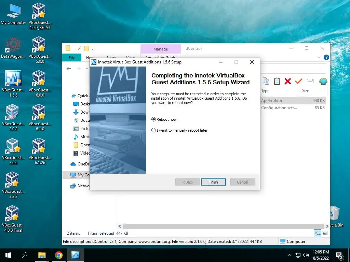Click the new folder quick access icon
The image size is (350, 262).
86,48
